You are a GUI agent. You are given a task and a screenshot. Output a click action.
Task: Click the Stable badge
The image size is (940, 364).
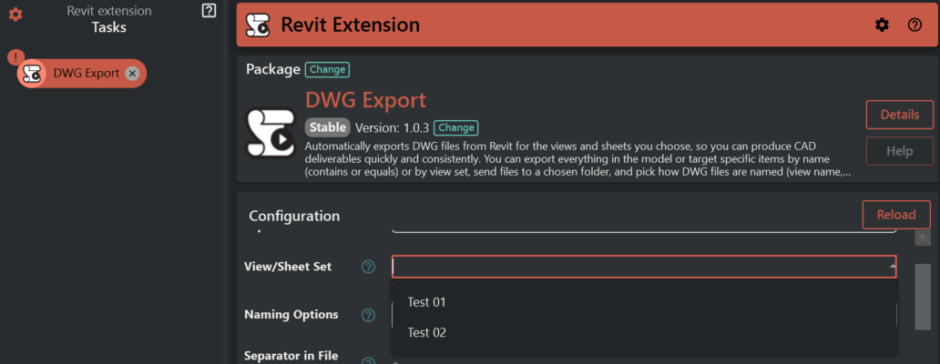point(327,127)
